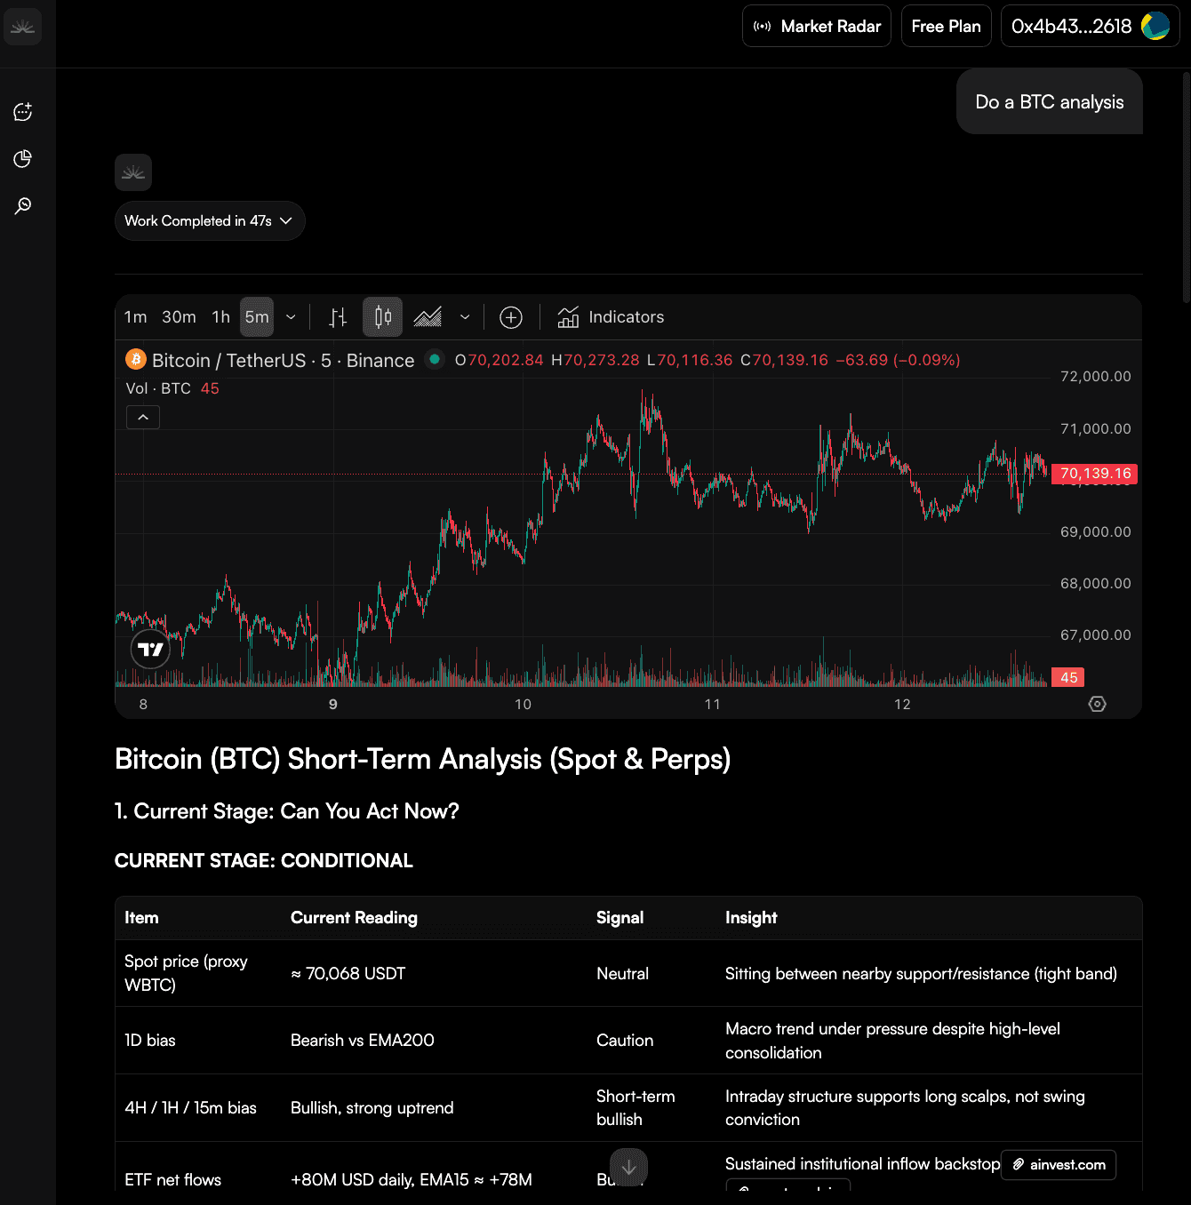Click the volume 45 label on axis

(1068, 678)
